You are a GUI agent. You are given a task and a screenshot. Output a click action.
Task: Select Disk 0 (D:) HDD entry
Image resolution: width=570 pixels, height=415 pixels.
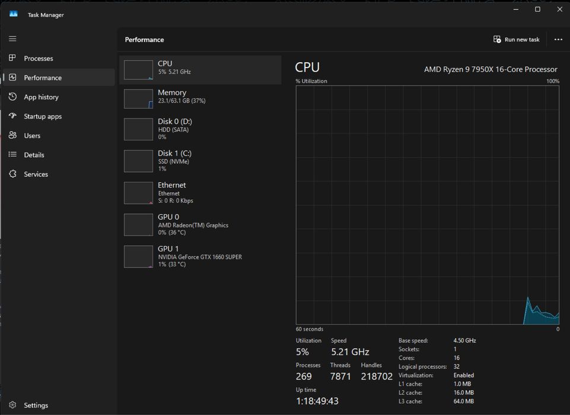(200, 129)
